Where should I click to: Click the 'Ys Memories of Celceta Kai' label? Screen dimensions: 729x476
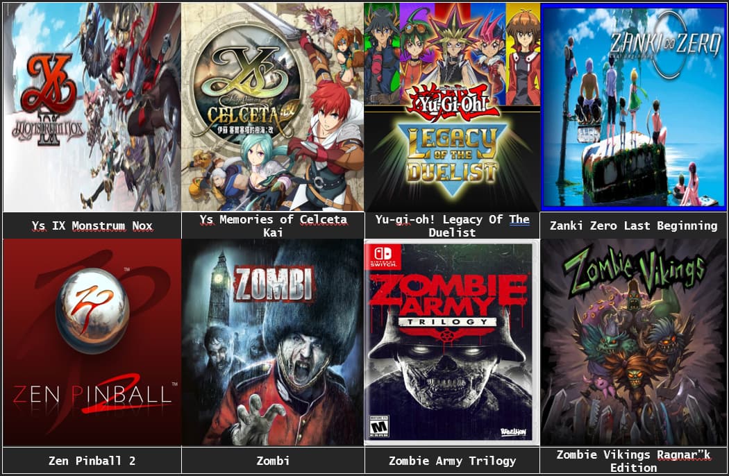coord(273,226)
